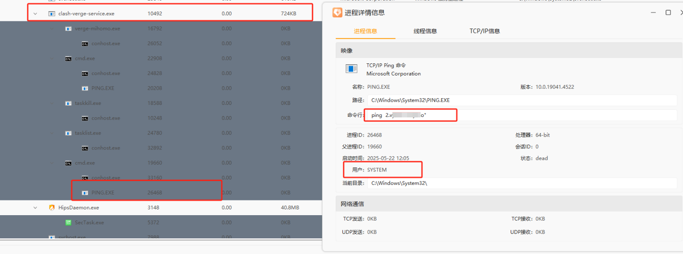The image size is (683, 254).
Task: Click PID value 18588
Action: [155, 103]
